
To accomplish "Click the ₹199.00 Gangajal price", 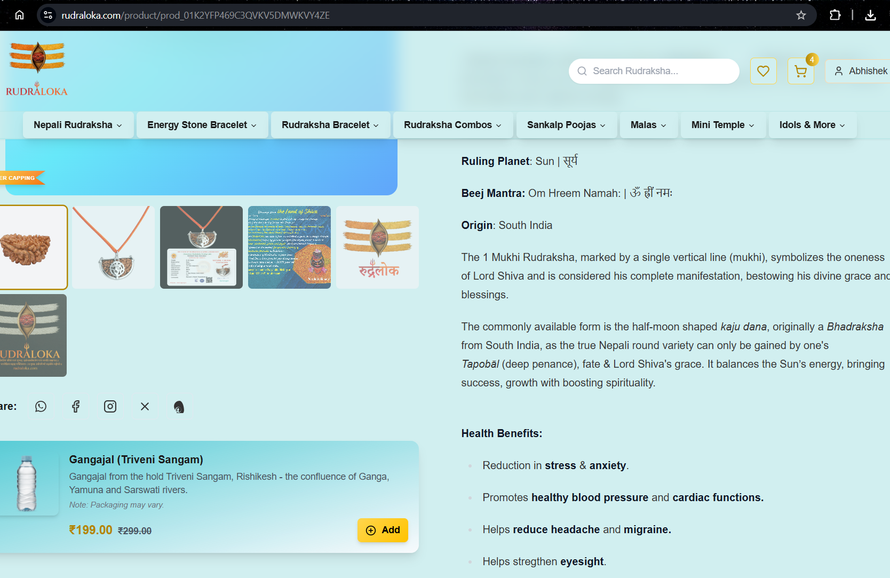I will coord(91,530).
